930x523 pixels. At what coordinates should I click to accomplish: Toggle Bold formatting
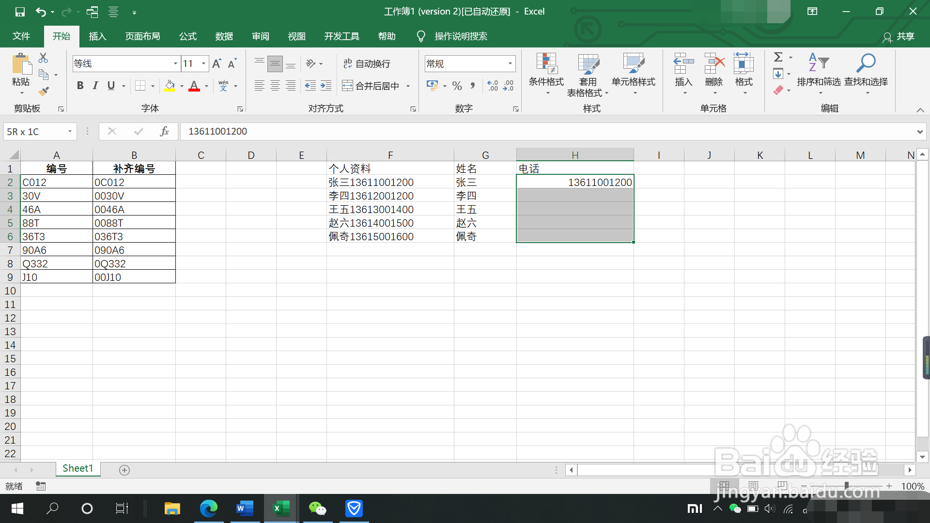(80, 86)
